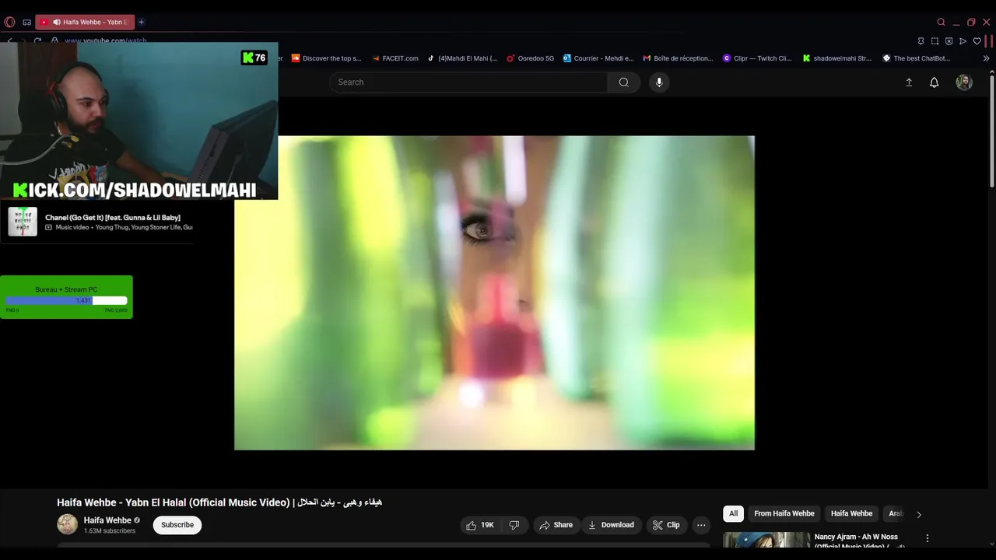Open the Ooredoo 5G bookmark
The width and height of the screenshot is (996, 560).
point(530,58)
